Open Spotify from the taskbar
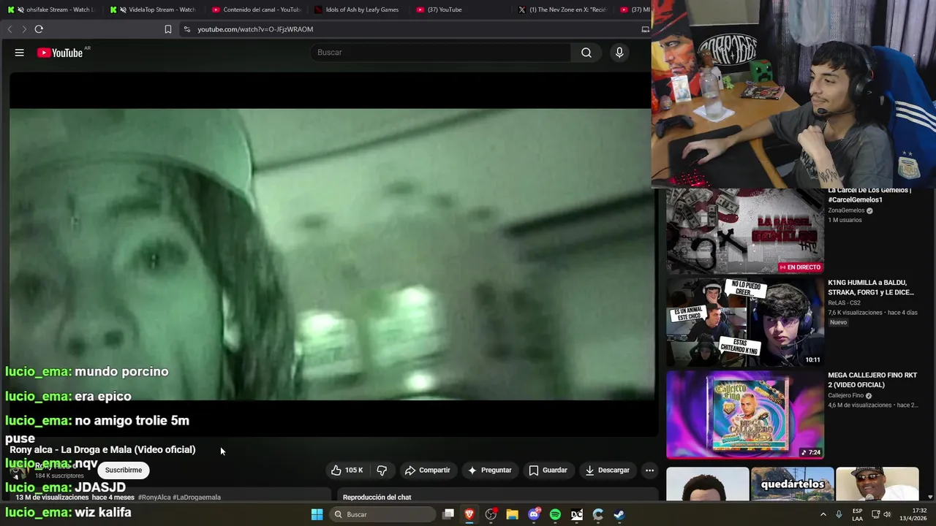The image size is (936, 526). tap(555, 514)
